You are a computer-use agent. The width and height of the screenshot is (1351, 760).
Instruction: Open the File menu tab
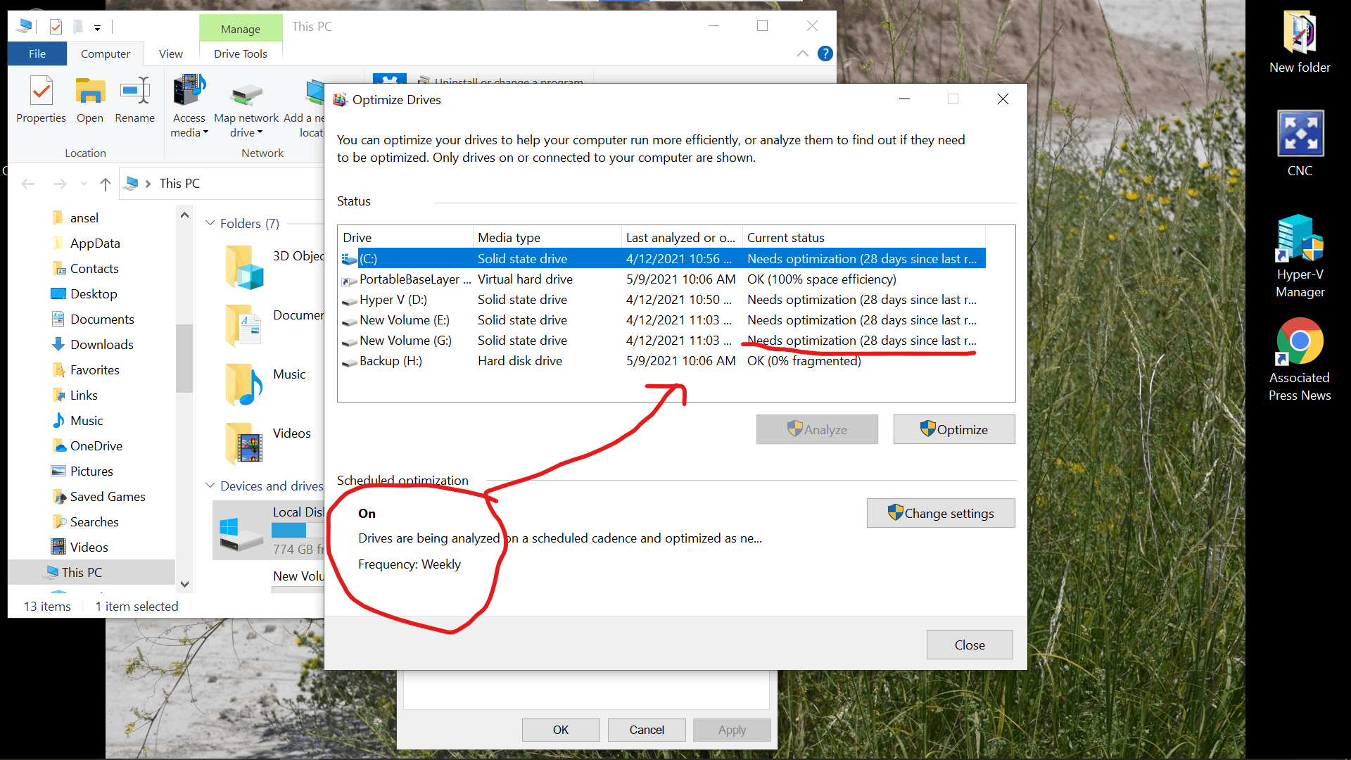[37, 53]
